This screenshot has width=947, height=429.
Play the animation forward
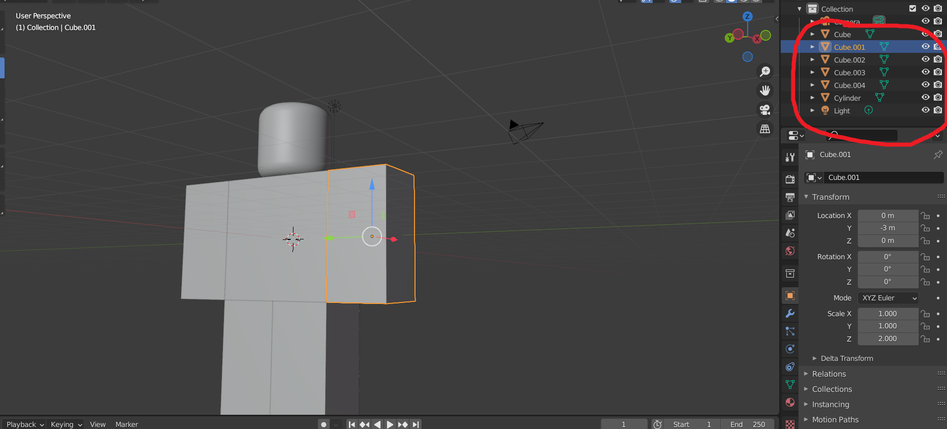coord(390,424)
